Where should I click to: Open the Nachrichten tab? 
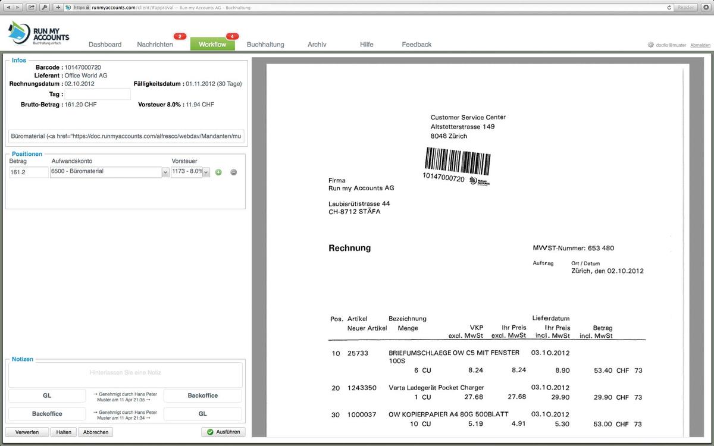(155, 45)
